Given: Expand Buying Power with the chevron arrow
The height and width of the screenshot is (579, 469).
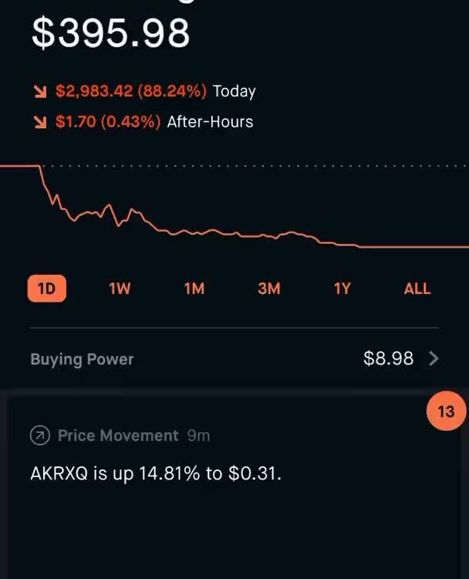Looking at the screenshot, I should tap(434, 358).
